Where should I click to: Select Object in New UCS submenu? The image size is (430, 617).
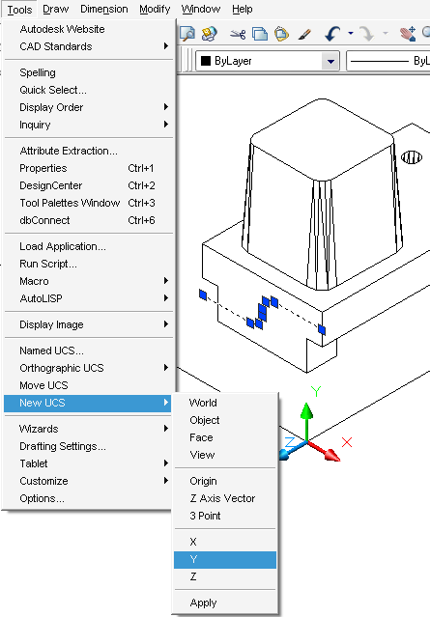(x=225, y=420)
